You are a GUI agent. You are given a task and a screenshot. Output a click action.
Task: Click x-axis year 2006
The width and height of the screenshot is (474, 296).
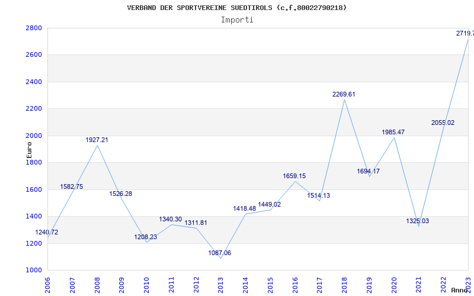[47, 285]
